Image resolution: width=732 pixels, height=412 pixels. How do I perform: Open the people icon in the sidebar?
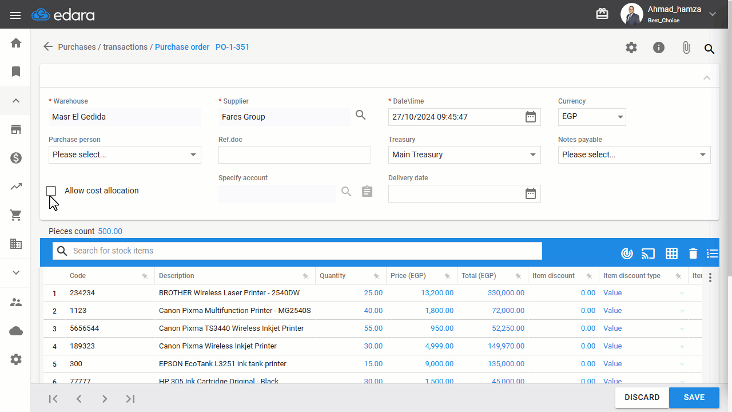(x=16, y=302)
